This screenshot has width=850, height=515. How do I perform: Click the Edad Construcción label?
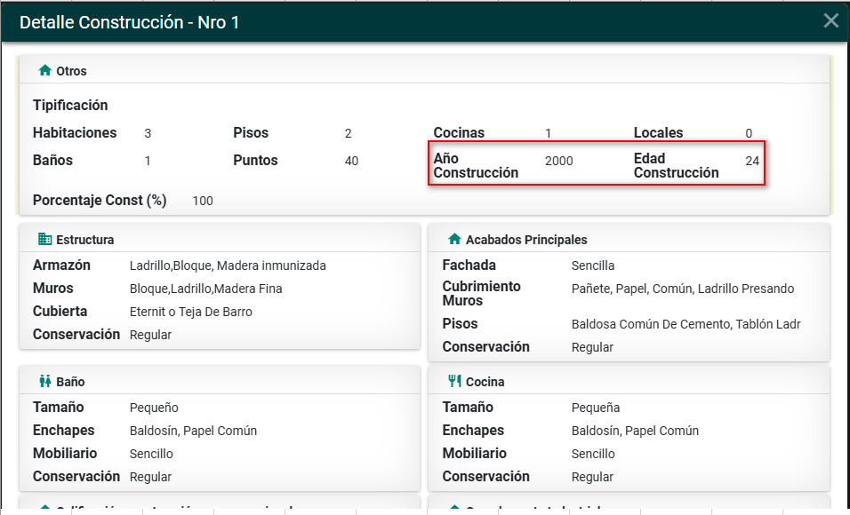point(676,166)
